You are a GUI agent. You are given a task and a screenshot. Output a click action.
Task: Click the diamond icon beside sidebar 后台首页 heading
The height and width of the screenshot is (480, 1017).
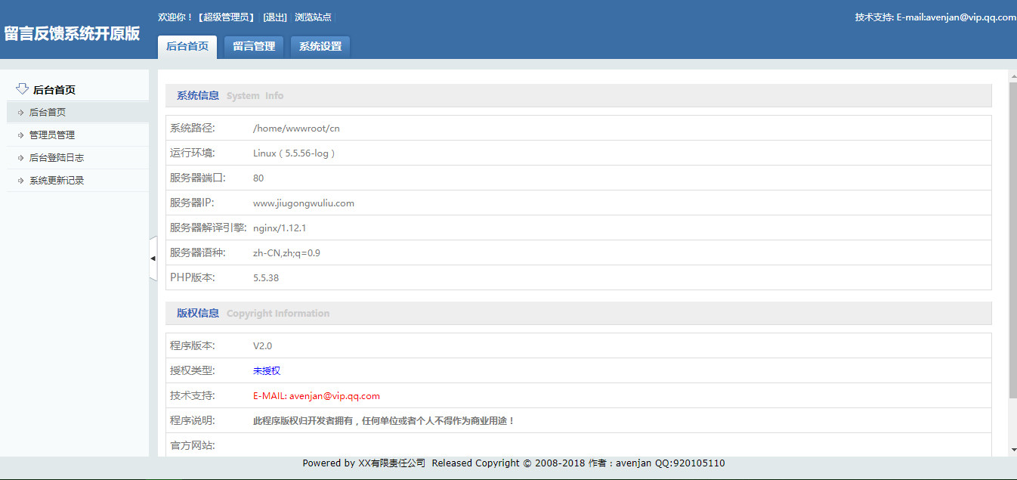(x=21, y=88)
